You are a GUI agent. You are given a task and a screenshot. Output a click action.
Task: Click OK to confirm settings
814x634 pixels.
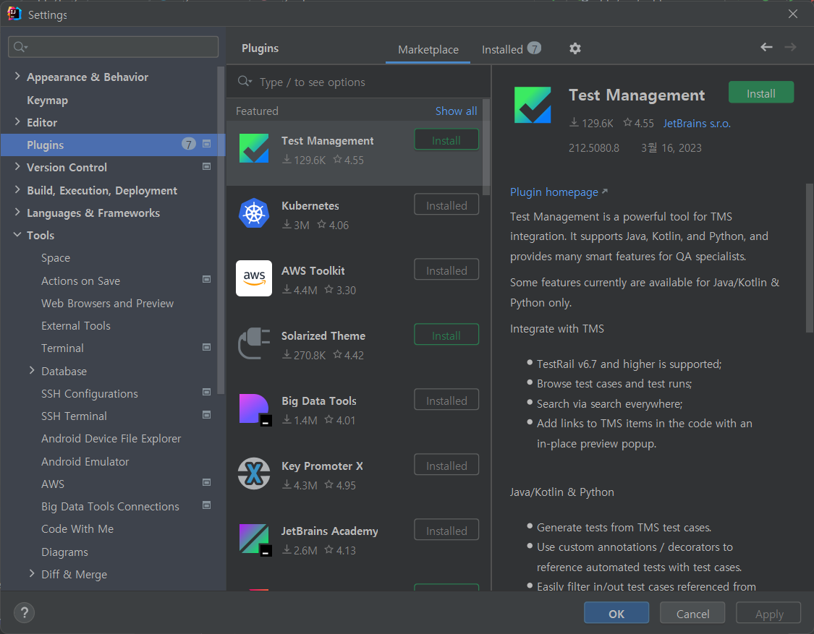pyautogui.click(x=616, y=613)
